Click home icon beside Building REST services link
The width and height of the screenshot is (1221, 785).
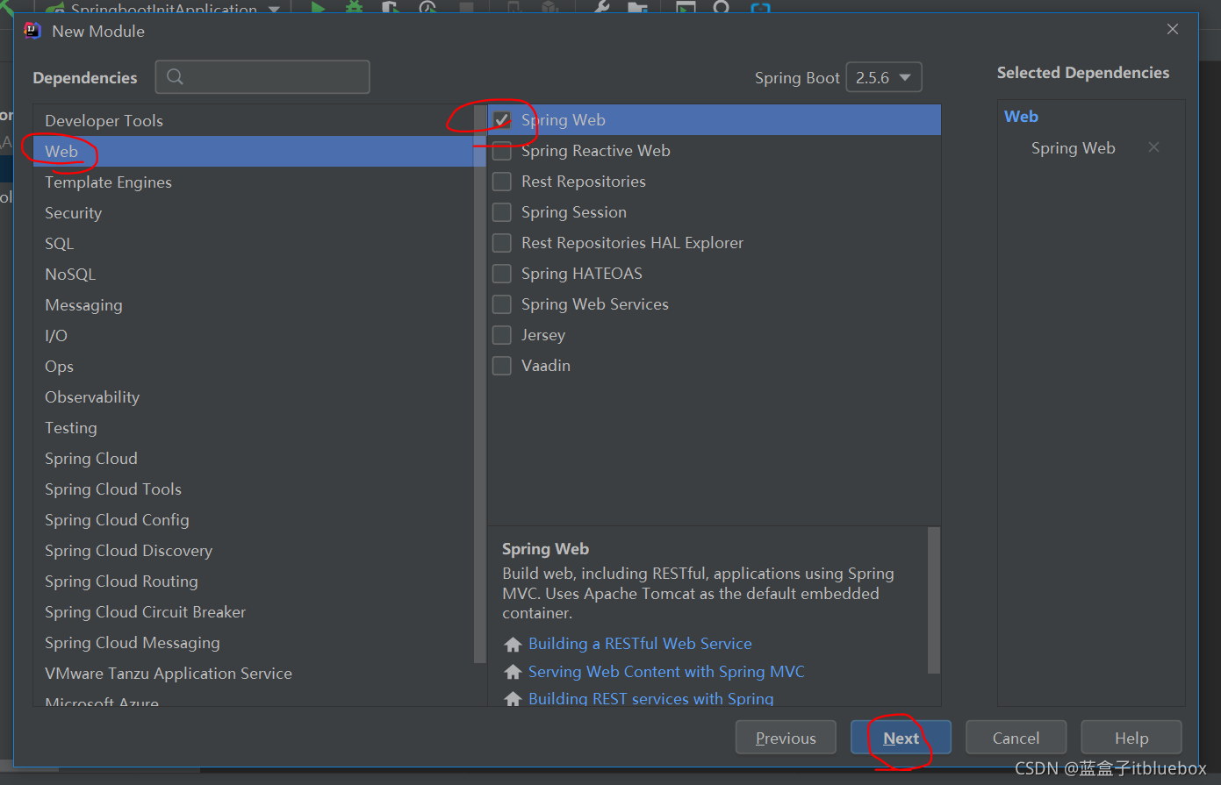514,699
